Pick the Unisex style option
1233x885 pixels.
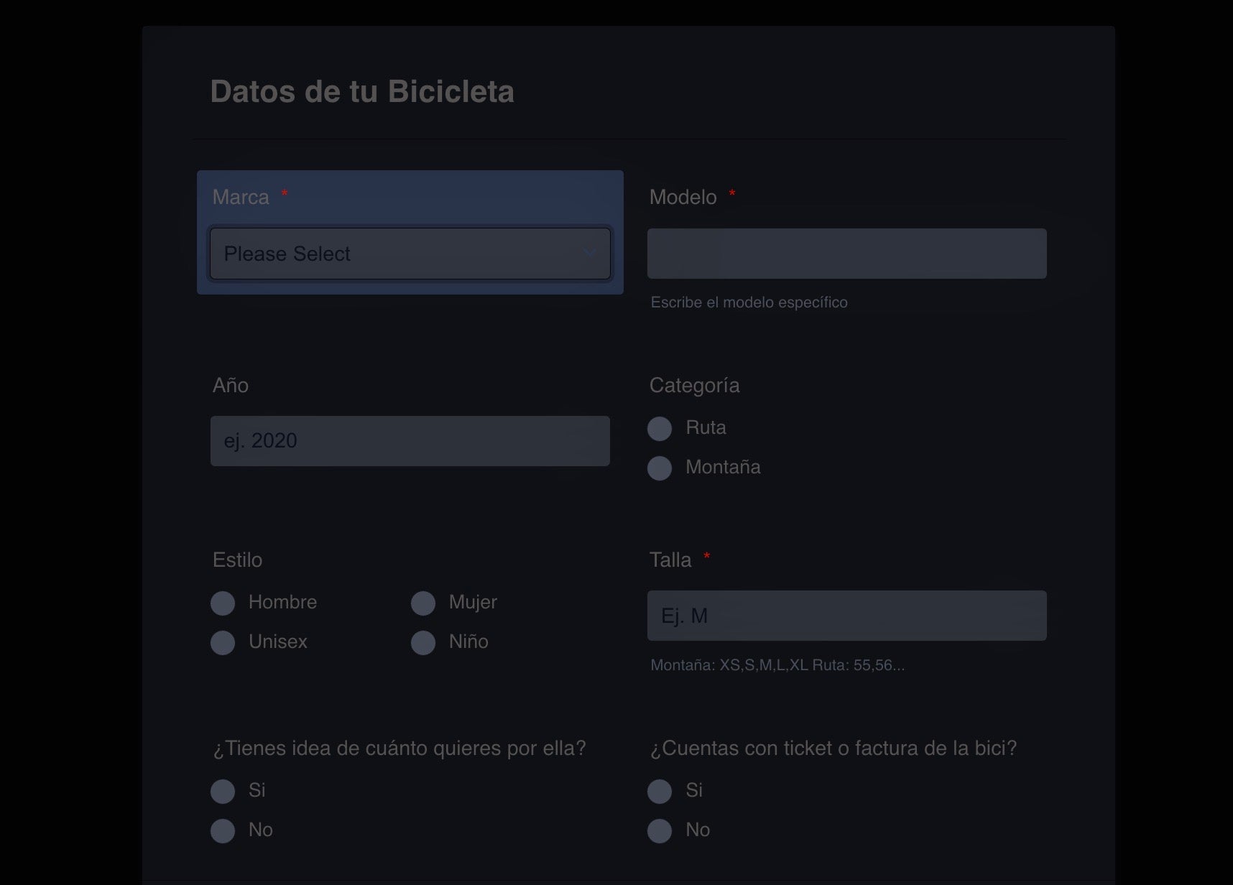click(x=223, y=643)
